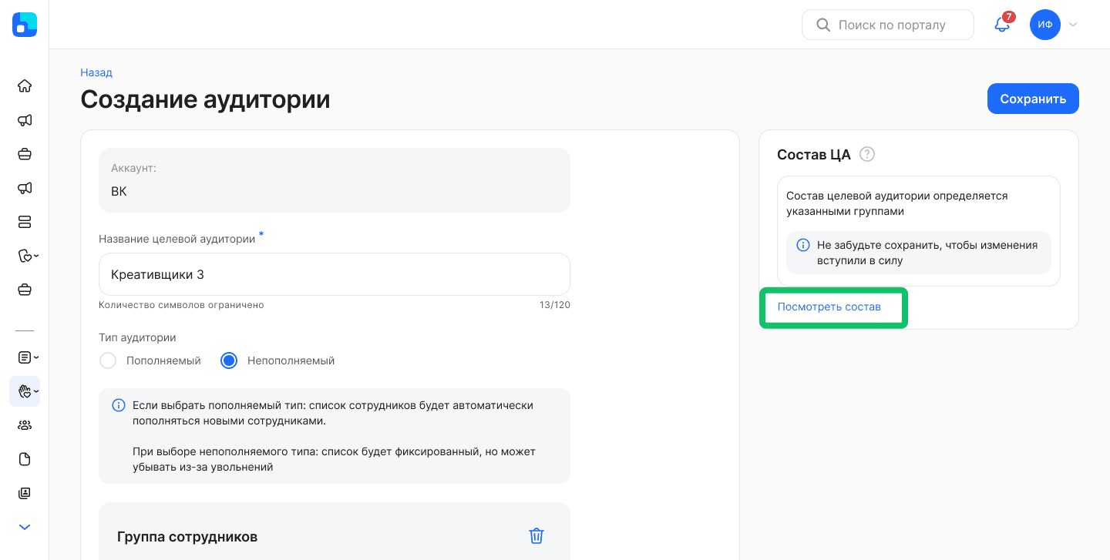Click the portal logo icon
Viewport: 1110px width, 560px height.
coord(25,25)
